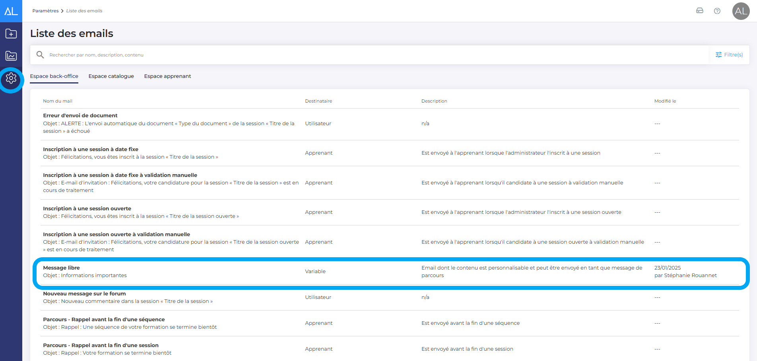757x361 pixels.
Task: Open the settings gear in sidebar
Action: (x=11, y=79)
